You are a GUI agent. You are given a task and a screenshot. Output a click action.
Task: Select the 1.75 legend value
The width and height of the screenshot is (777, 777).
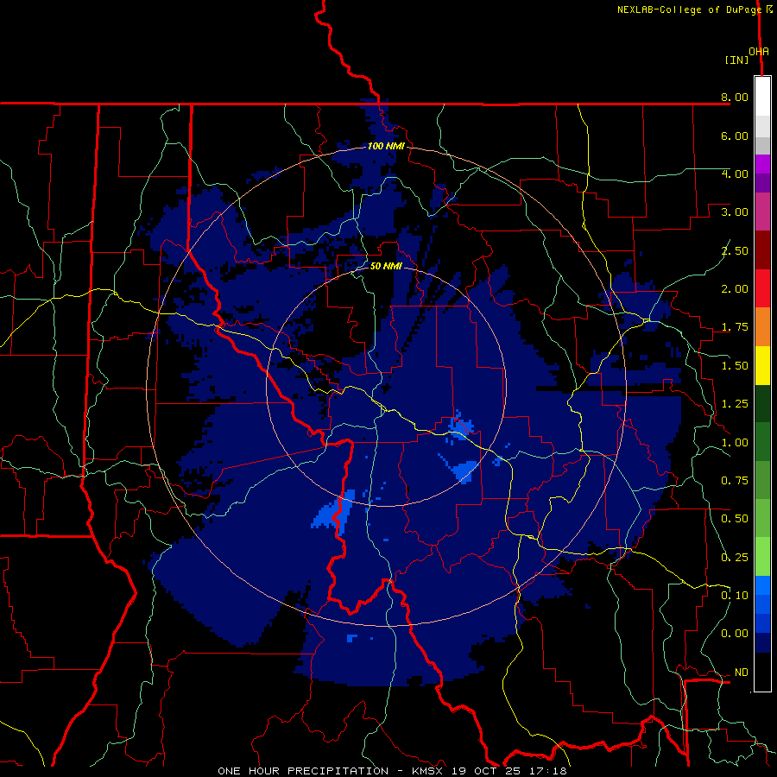coord(735,327)
